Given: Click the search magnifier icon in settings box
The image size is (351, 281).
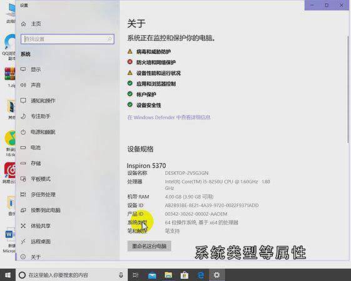Looking at the screenshot, I should (109, 39).
